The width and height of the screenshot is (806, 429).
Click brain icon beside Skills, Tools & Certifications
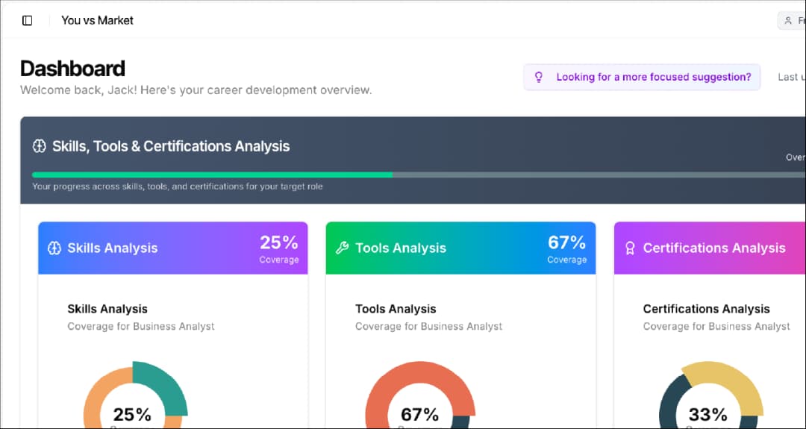[x=40, y=146]
